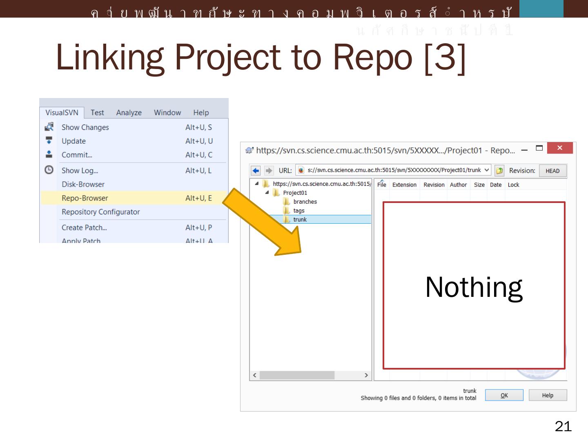
Task: Collapse the Project01 tree node
Action: click(267, 192)
